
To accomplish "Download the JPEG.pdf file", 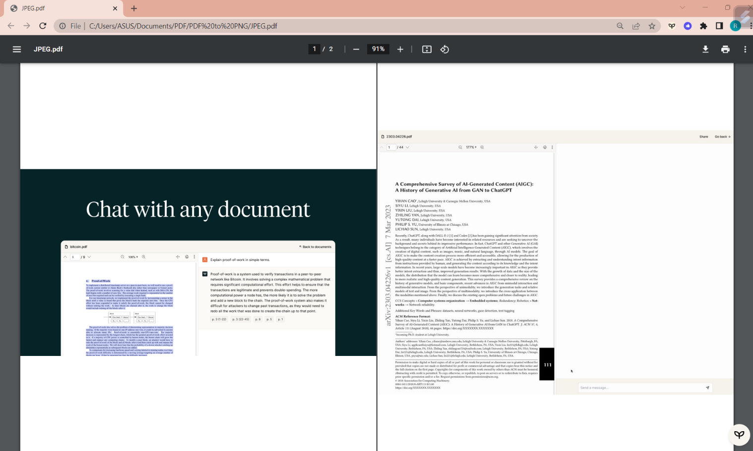I will click(705, 49).
